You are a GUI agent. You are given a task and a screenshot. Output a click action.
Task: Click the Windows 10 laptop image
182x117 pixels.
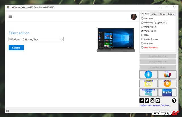pos(116,40)
